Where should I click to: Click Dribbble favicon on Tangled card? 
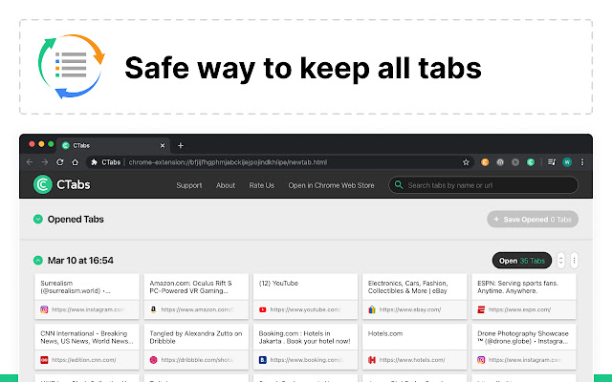(153, 360)
